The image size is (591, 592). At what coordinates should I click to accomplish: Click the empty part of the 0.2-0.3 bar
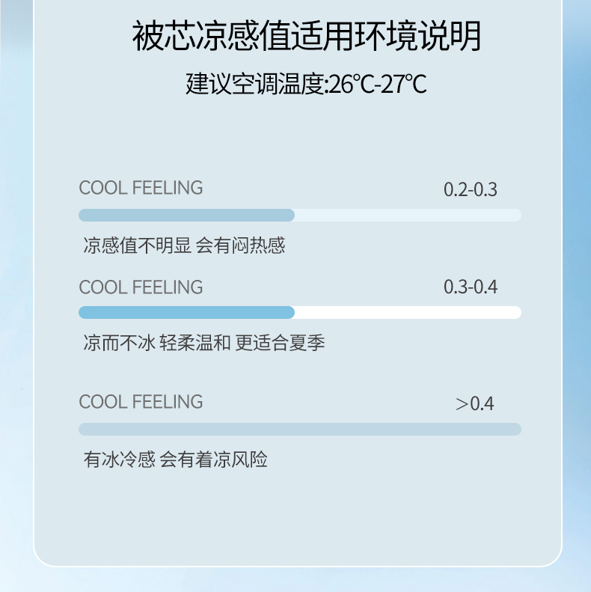408,216
